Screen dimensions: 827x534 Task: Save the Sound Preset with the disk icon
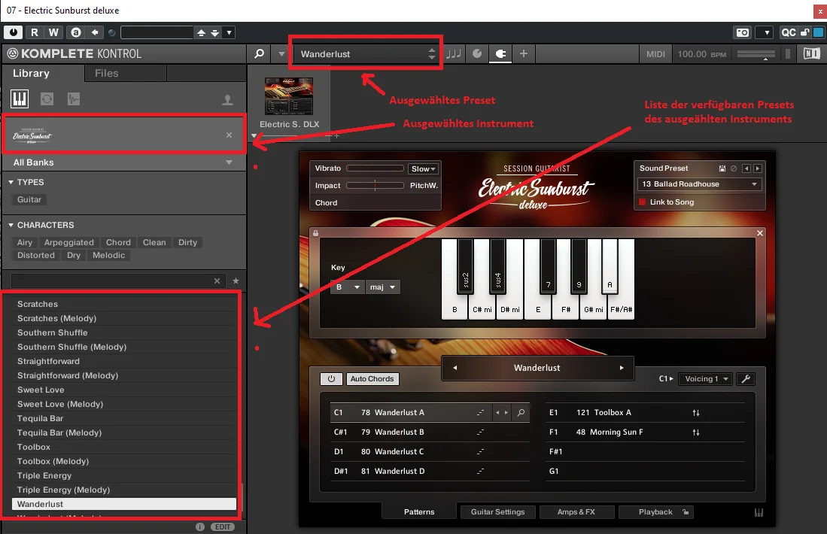(722, 168)
